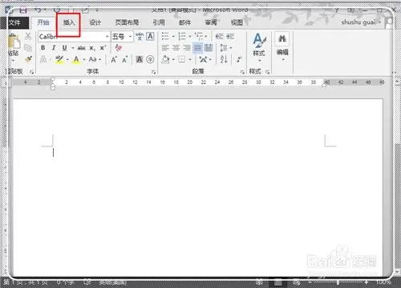This screenshot has height=288, width=401.
Task: Click the Sort (A-Z) icon
Action: tap(224, 59)
